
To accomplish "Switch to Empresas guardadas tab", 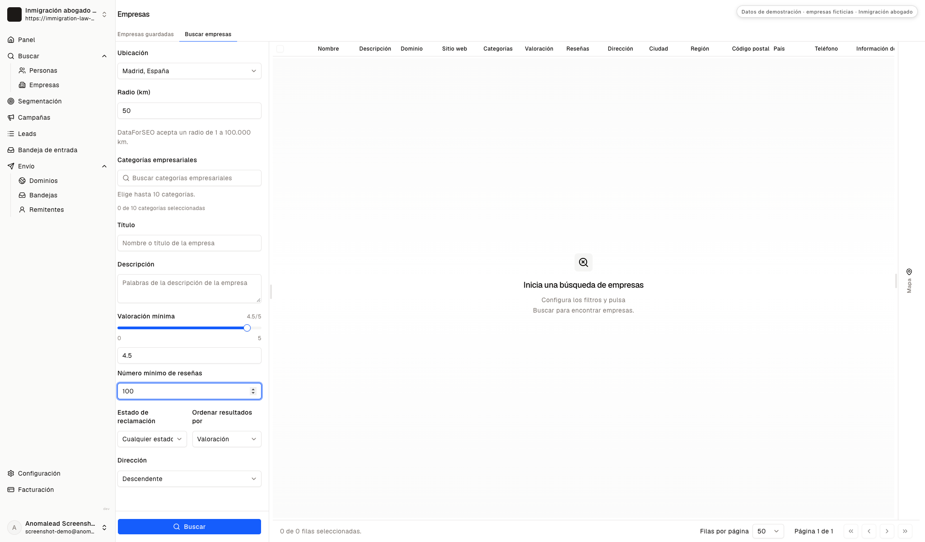I will click(145, 34).
